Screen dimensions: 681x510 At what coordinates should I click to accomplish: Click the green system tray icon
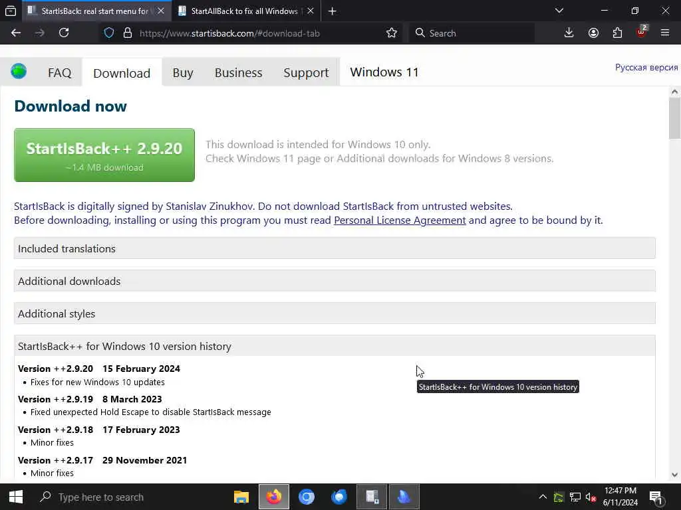click(559, 497)
